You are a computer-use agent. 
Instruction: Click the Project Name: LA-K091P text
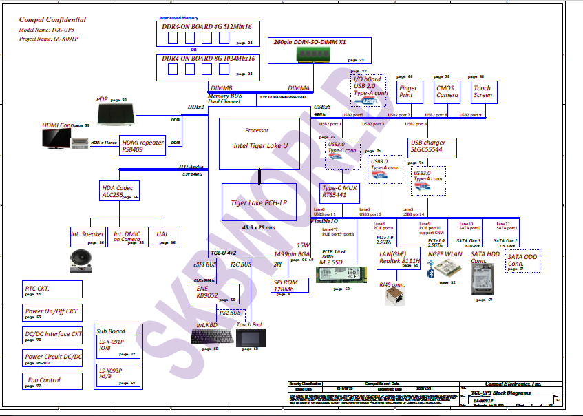49,39
